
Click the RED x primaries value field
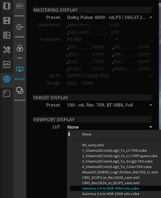pos(86,47)
